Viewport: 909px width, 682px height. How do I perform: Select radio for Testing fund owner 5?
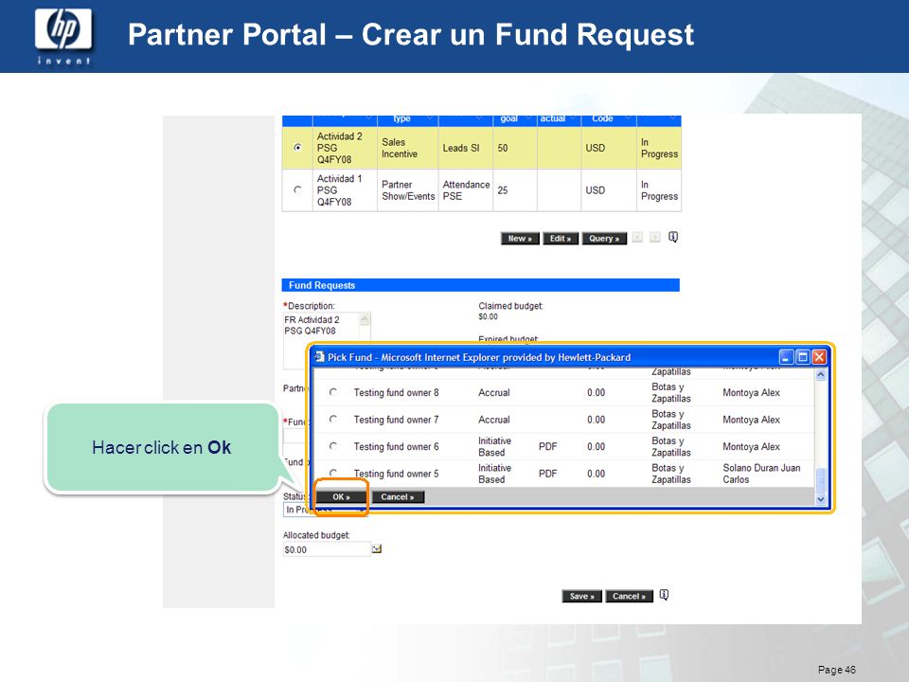[333, 473]
